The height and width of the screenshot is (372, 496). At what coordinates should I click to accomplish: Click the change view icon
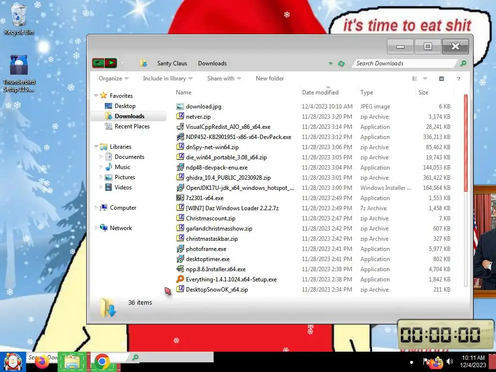(415, 78)
